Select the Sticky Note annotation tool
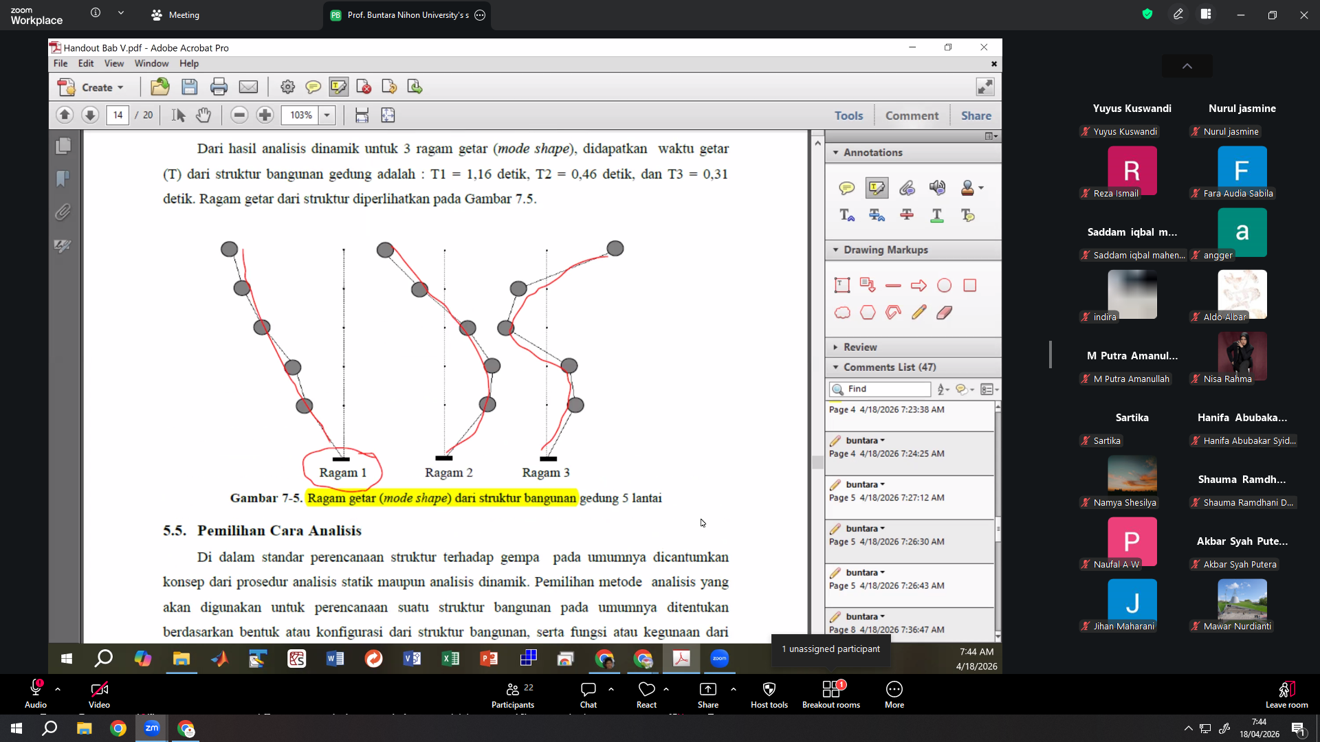 pos(846,188)
